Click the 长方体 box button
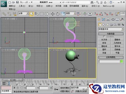Screen dimensions: 126x94 pyautogui.click(x=104, y=40)
